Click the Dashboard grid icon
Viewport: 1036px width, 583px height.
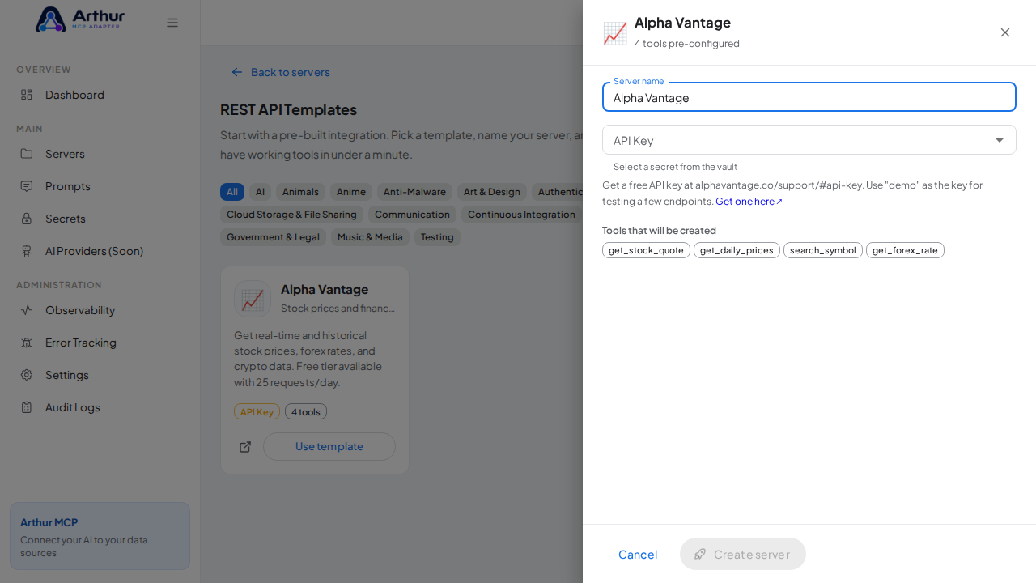[27, 95]
